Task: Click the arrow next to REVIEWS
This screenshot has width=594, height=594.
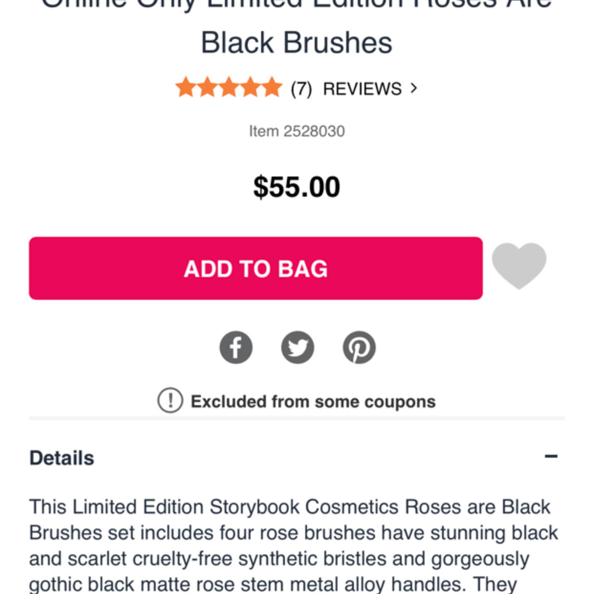Action: pyautogui.click(x=414, y=88)
